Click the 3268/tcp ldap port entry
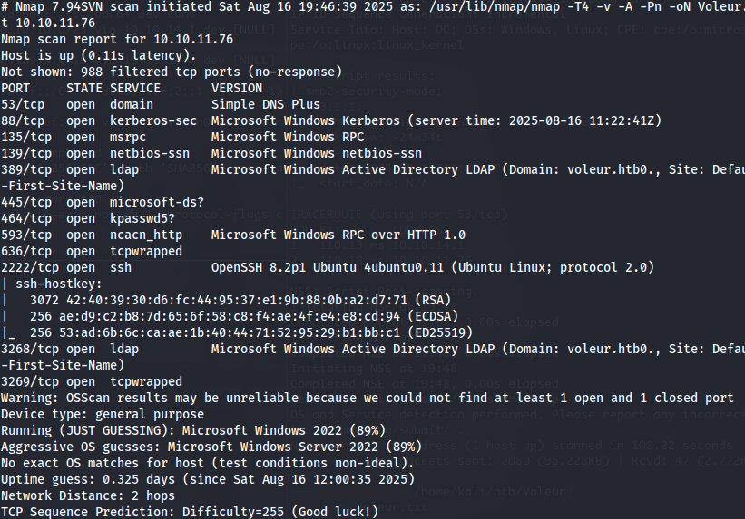Screen dimensions: 745x519 coord(372,349)
